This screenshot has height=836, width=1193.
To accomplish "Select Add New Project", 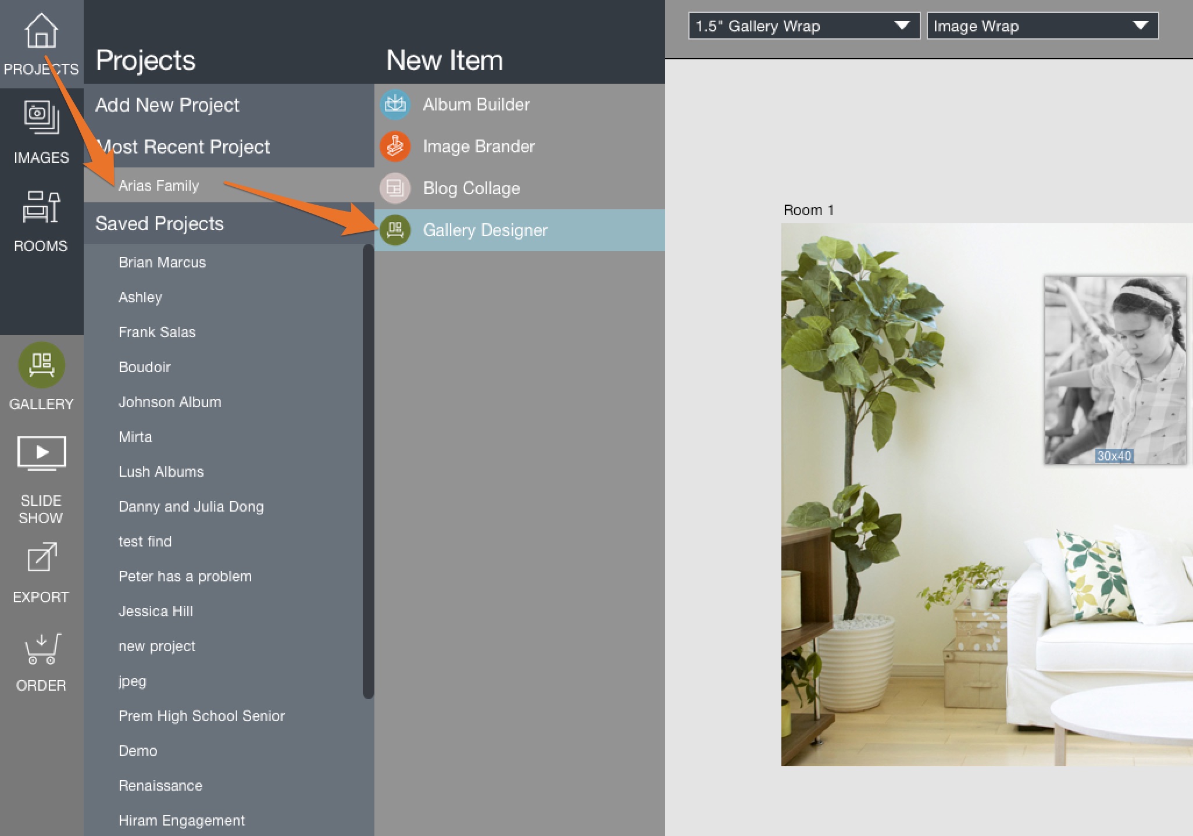I will tap(229, 105).
